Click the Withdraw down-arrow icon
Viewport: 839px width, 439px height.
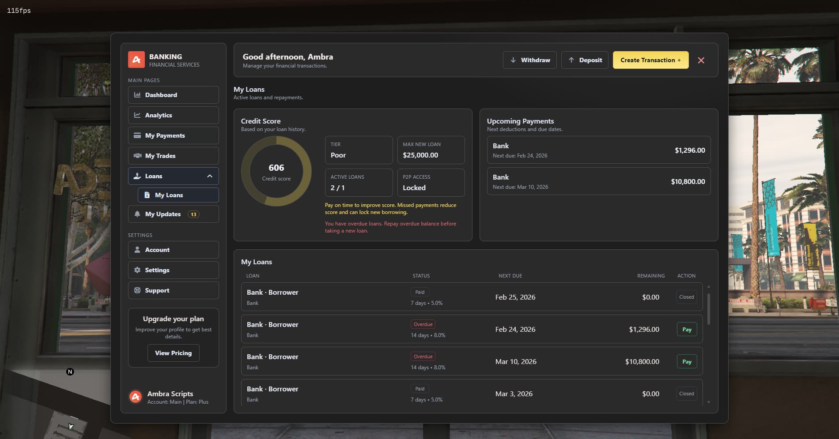tap(513, 60)
